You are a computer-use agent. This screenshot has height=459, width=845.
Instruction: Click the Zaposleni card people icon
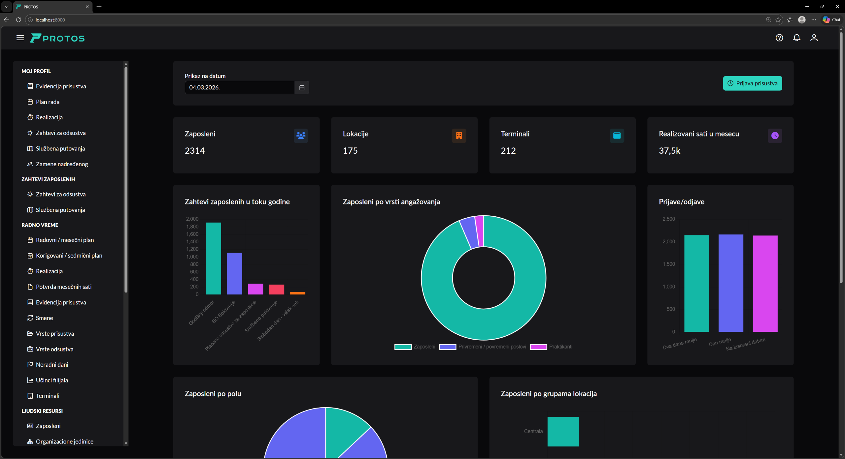(301, 136)
